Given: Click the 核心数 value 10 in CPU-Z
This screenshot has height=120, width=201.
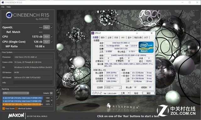Looking at the screenshot, I should [135, 87].
